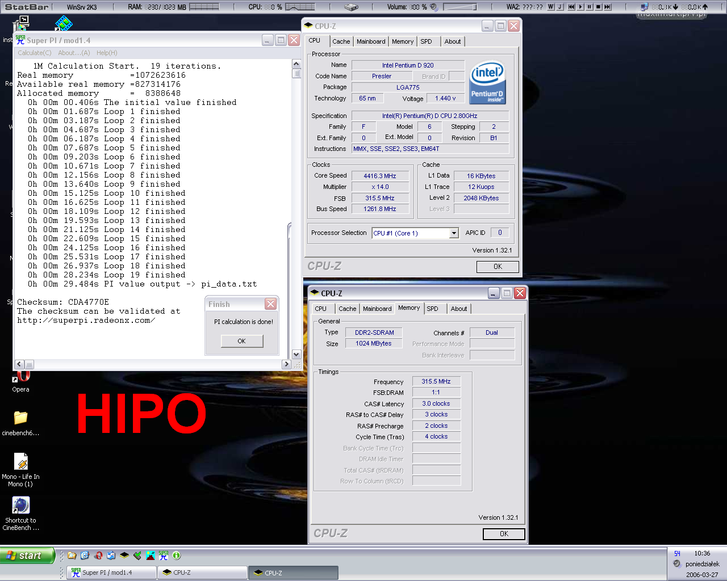Select the Mainboard tab in the lower CPU-Z window
This screenshot has width=727, height=581.
377,309
